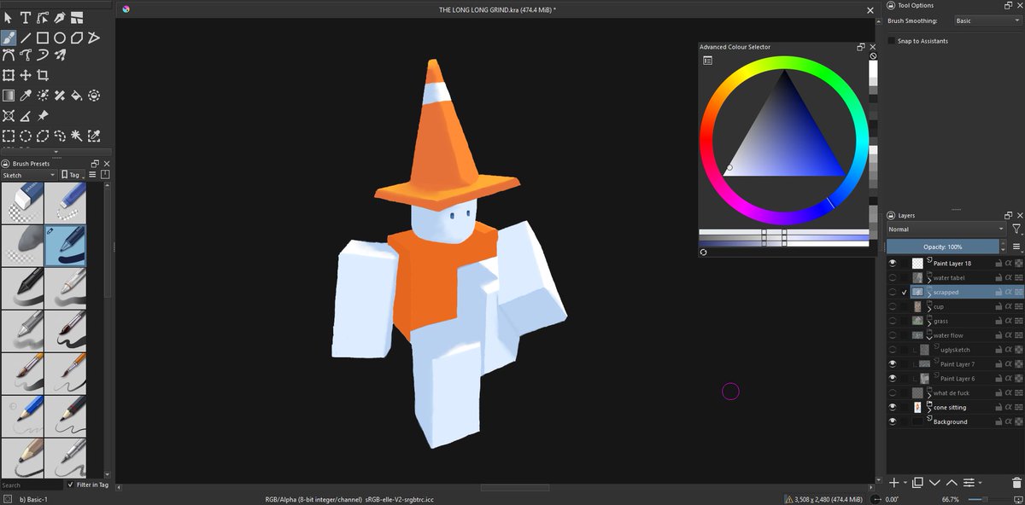This screenshot has width=1025, height=505.
Task: Select the Rectangle tool
Action: click(43, 38)
